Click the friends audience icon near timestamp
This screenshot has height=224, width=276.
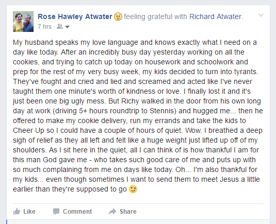point(60,27)
